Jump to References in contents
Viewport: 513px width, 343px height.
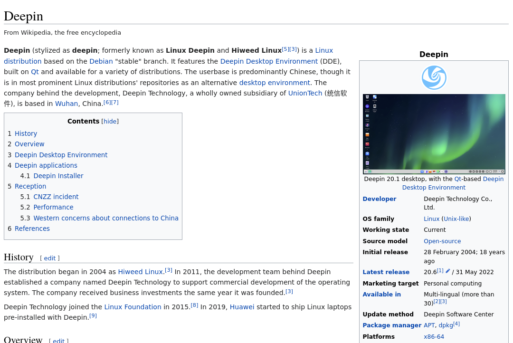pyautogui.click(x=32, y=229)
